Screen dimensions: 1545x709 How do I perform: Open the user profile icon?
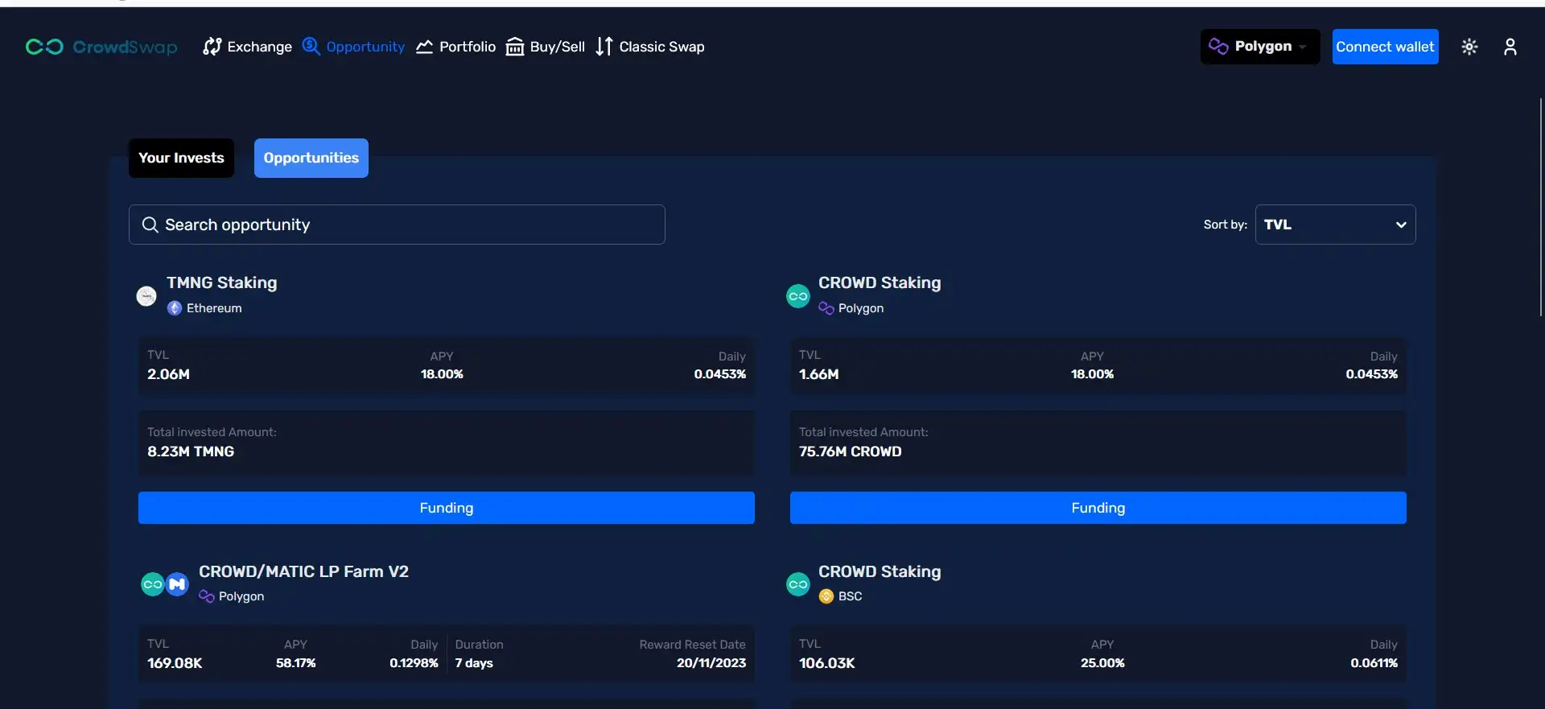(x=1510, y=47)
